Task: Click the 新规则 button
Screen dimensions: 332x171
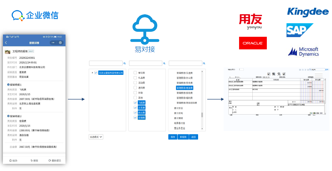Action: (183, 137)
